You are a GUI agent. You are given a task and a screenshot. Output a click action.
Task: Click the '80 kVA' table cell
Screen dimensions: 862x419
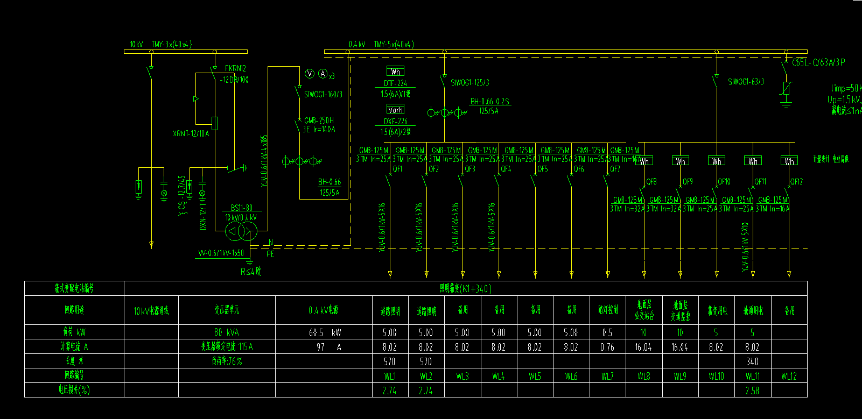226,332
